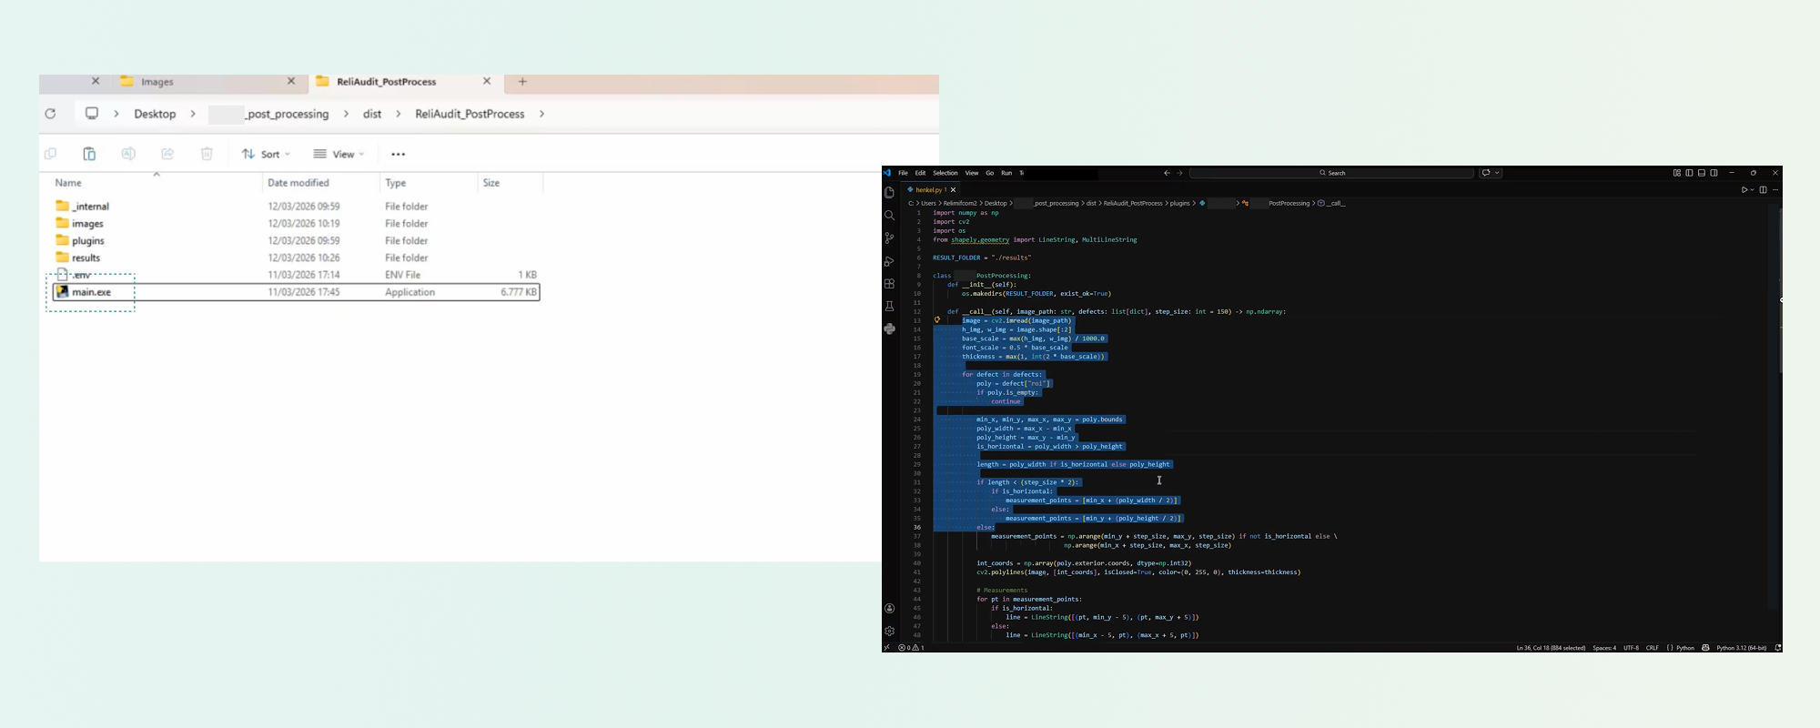The image size is (1820, 728).
Task: Expand chevron after Desktop in address bar
Action: [193, 114]
